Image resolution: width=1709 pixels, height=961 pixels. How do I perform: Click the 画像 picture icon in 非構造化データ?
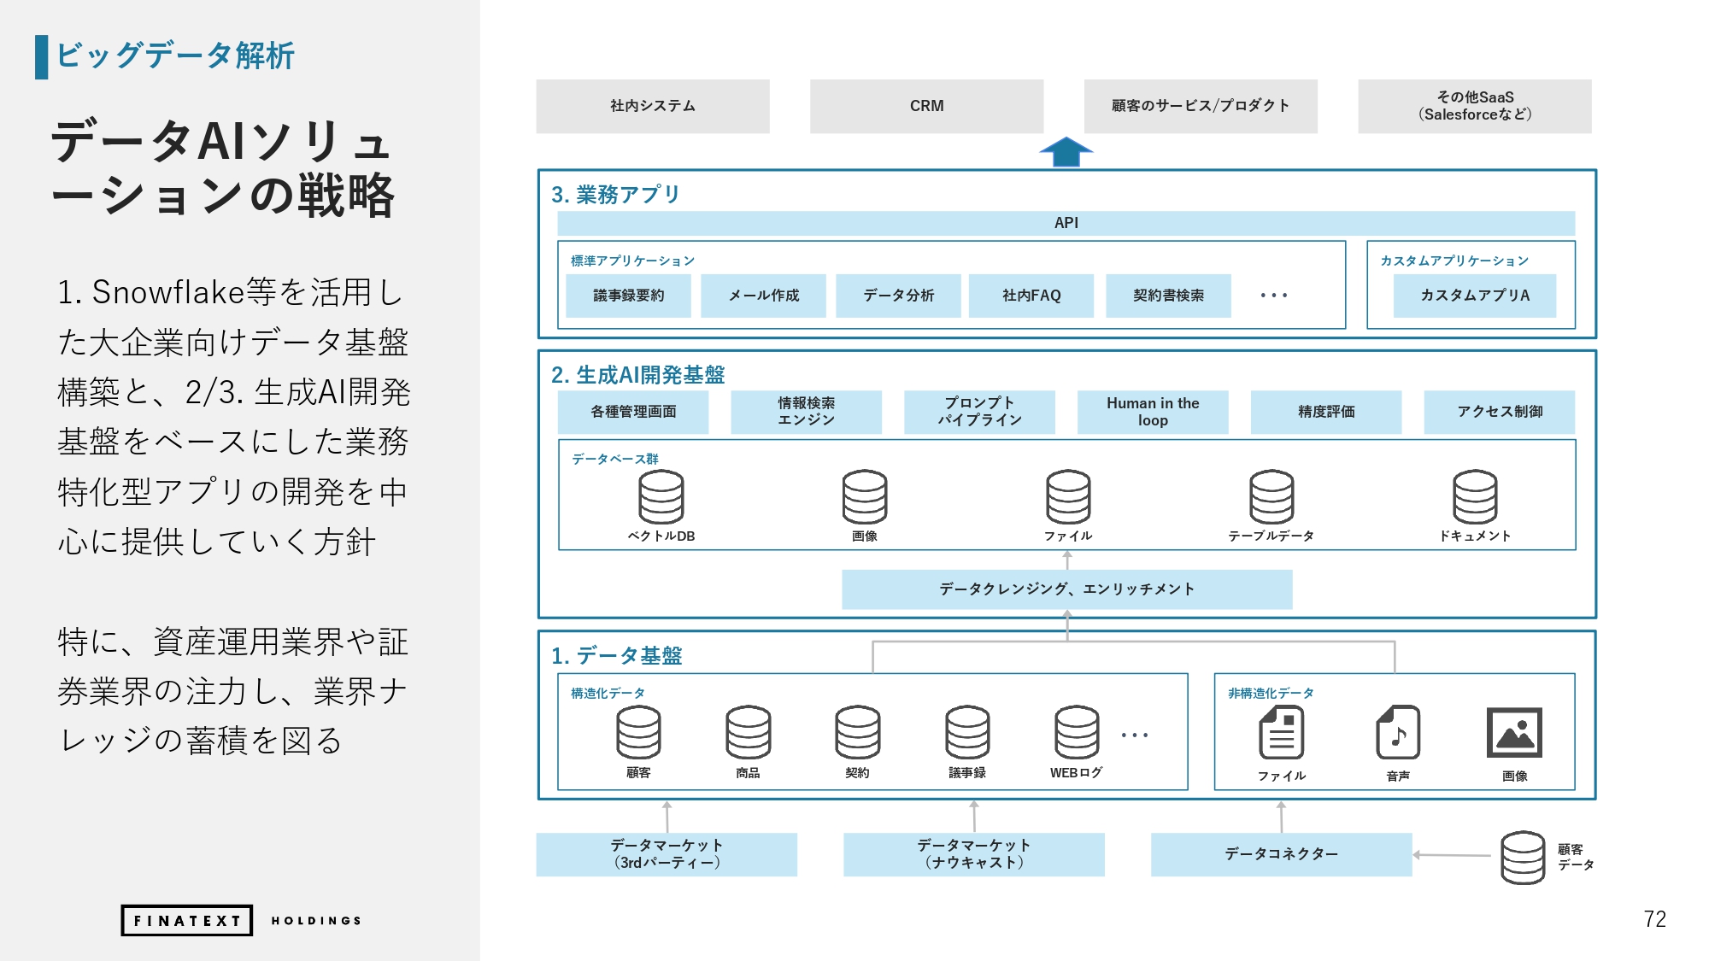[1514, 732]
